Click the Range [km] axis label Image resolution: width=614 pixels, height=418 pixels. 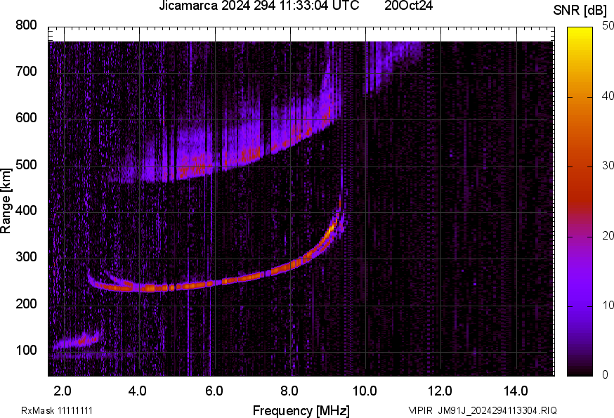pyautogui.click(x=6, y=201)
